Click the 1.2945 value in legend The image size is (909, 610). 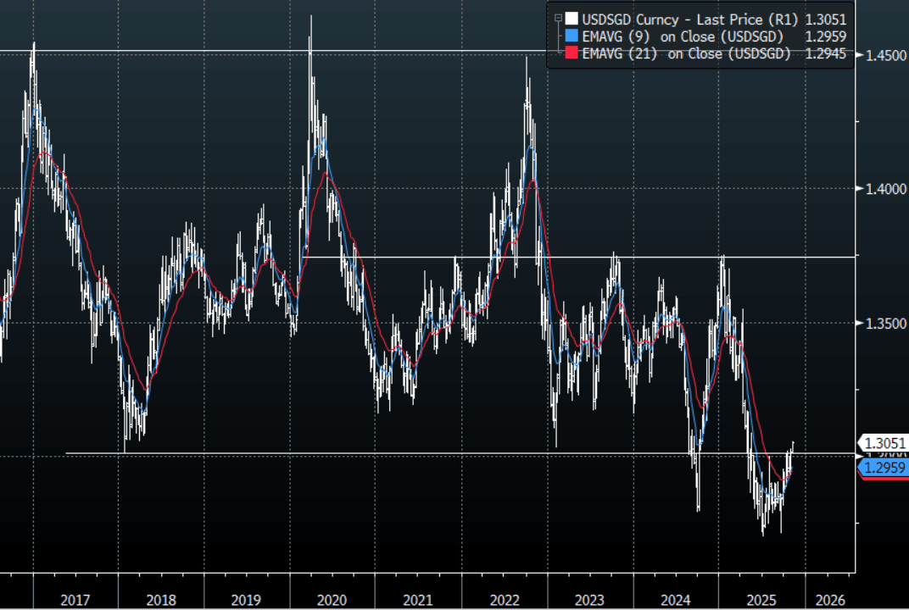pos(826,54)
